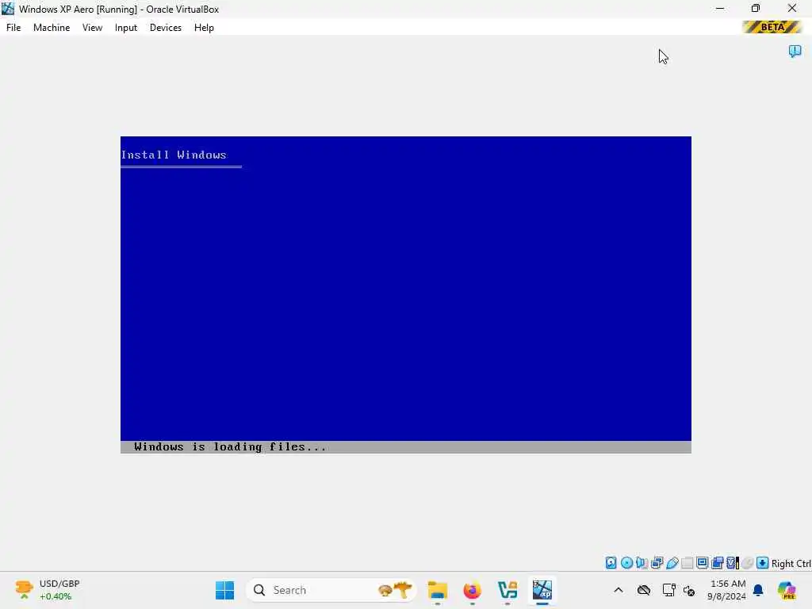
Task: Click inside the Install Windows VM screen
Action: [x=405, y=295]
